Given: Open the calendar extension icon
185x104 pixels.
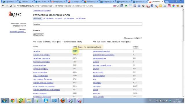Looking at the screenshot, I should [130, 6].
